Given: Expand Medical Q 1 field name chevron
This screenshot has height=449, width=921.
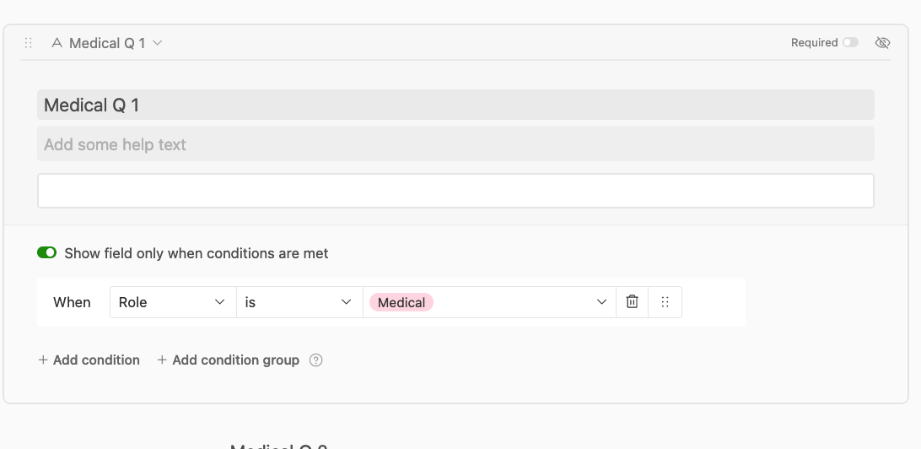Looking at the screenshot, I should [x=158, y=43].
